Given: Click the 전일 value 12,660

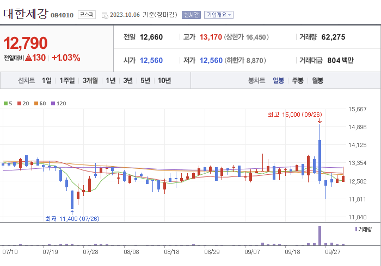Looking at the screenshot, I should (151, 37).
